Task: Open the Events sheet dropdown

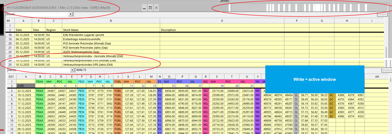Action: point(71,14)
